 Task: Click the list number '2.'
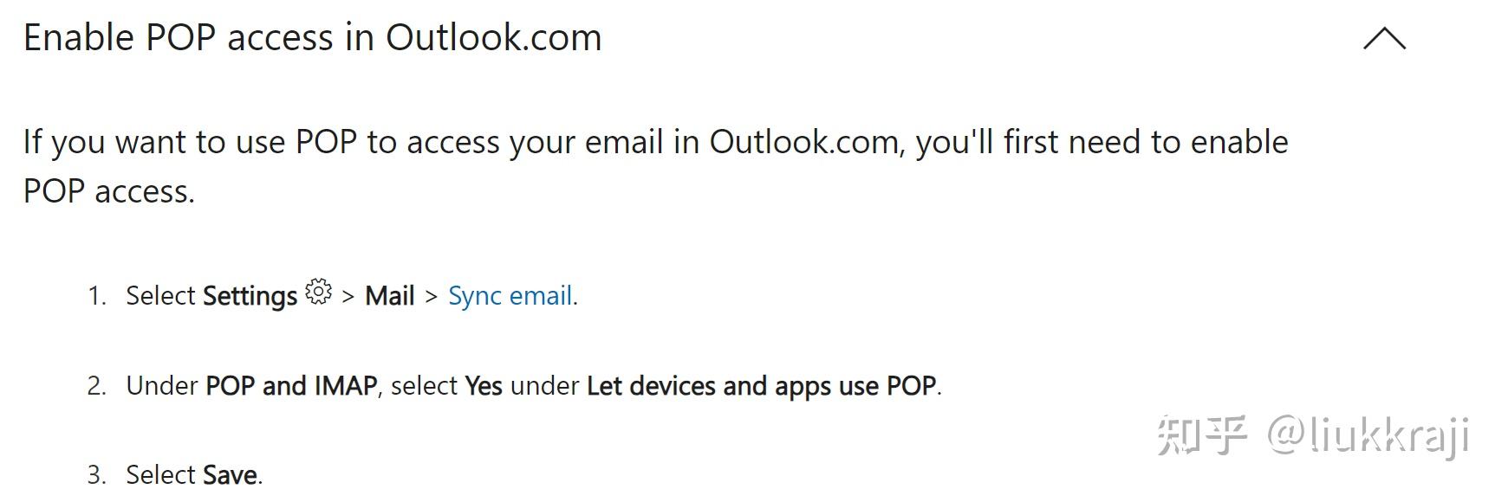(96, 386)
